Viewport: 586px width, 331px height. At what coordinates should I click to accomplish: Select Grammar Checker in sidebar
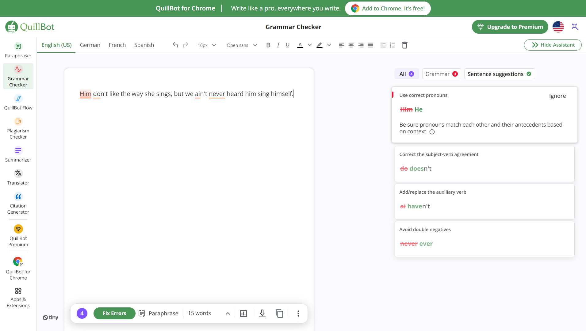tap(18, 76)
